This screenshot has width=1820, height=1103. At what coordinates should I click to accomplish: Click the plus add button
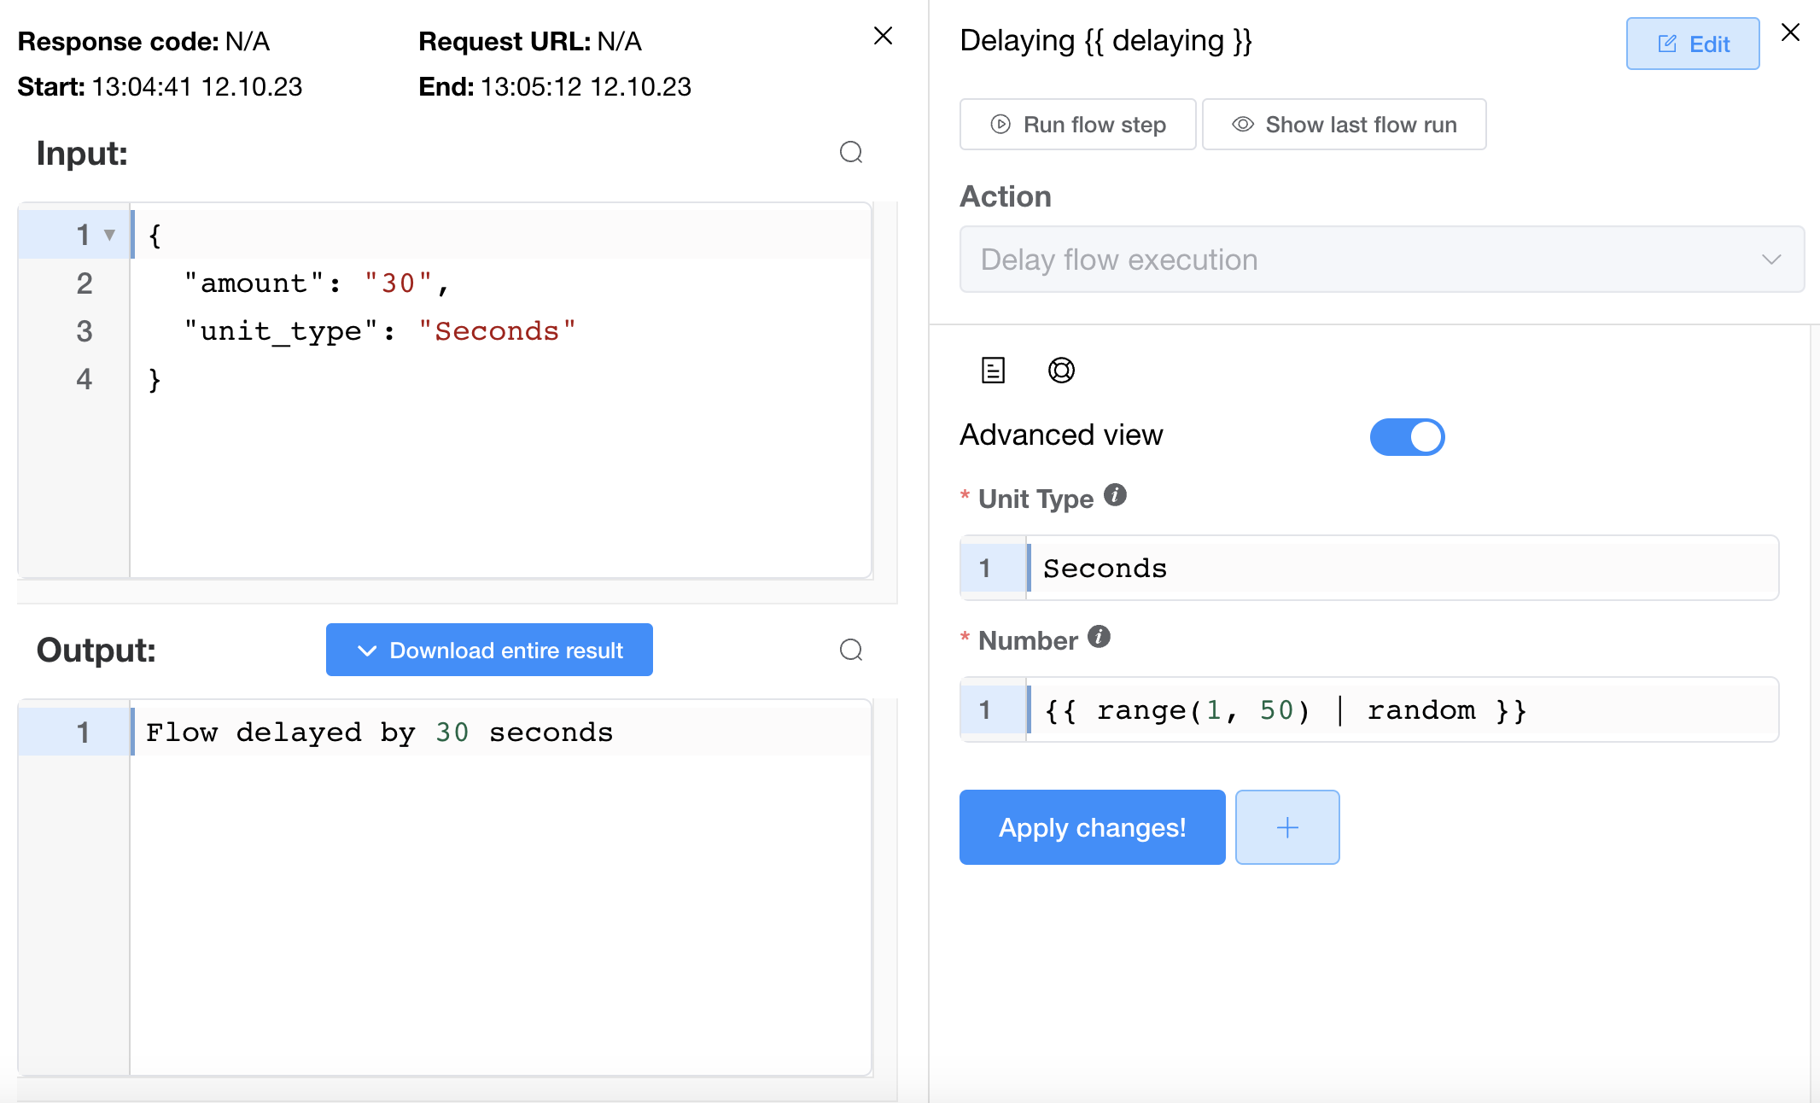coord(1286,827)
